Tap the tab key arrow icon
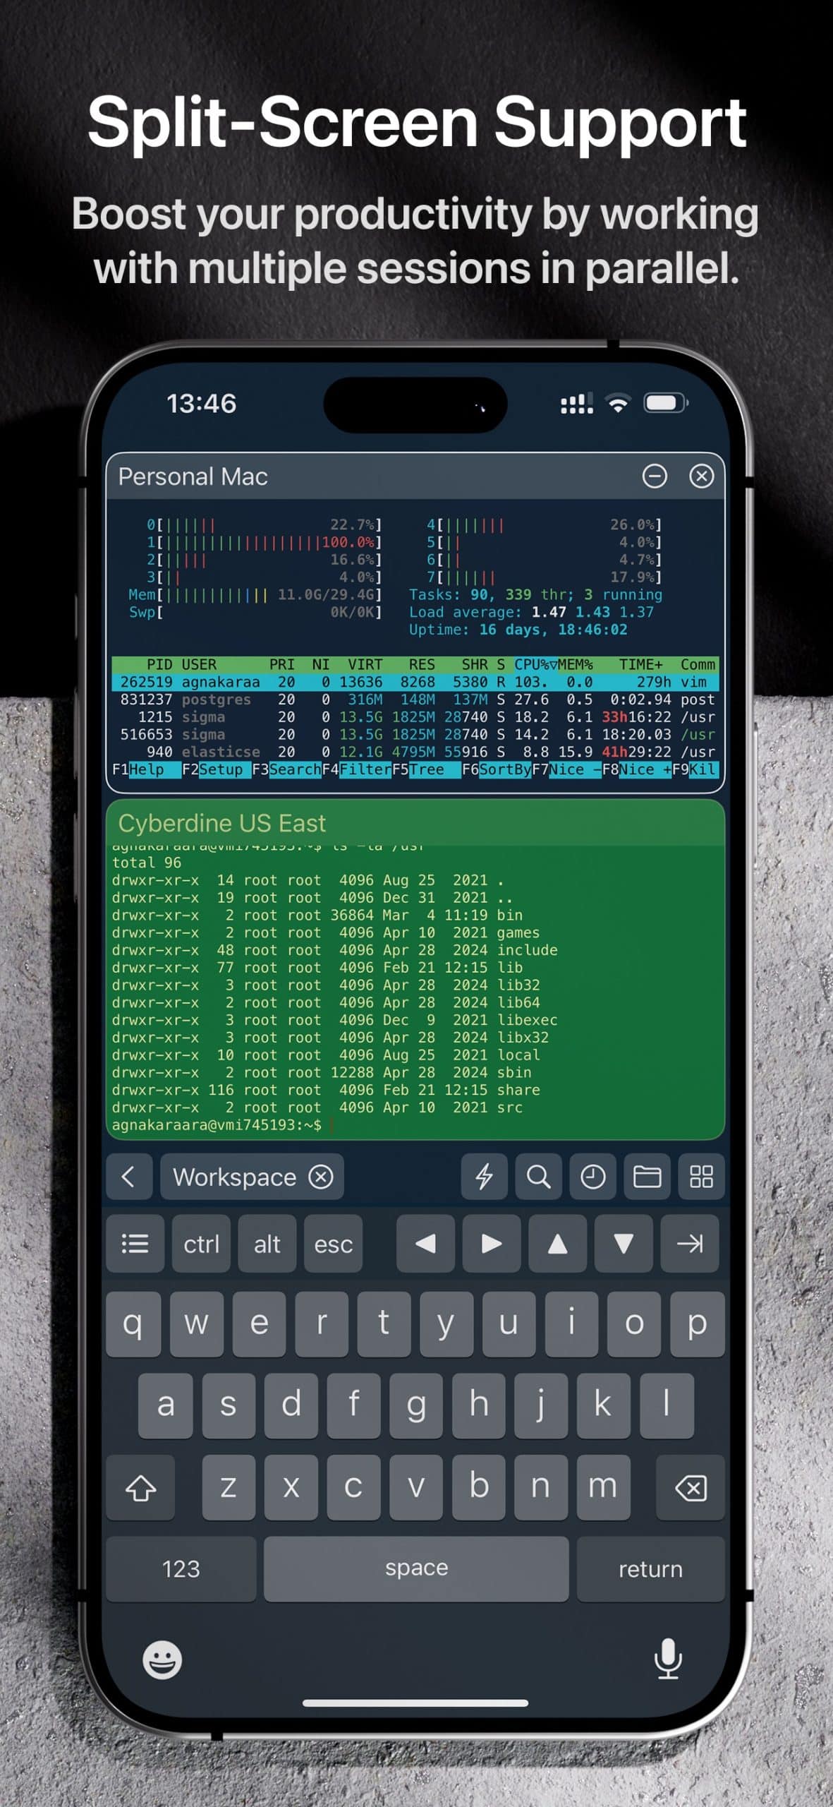 (690, 1244)
